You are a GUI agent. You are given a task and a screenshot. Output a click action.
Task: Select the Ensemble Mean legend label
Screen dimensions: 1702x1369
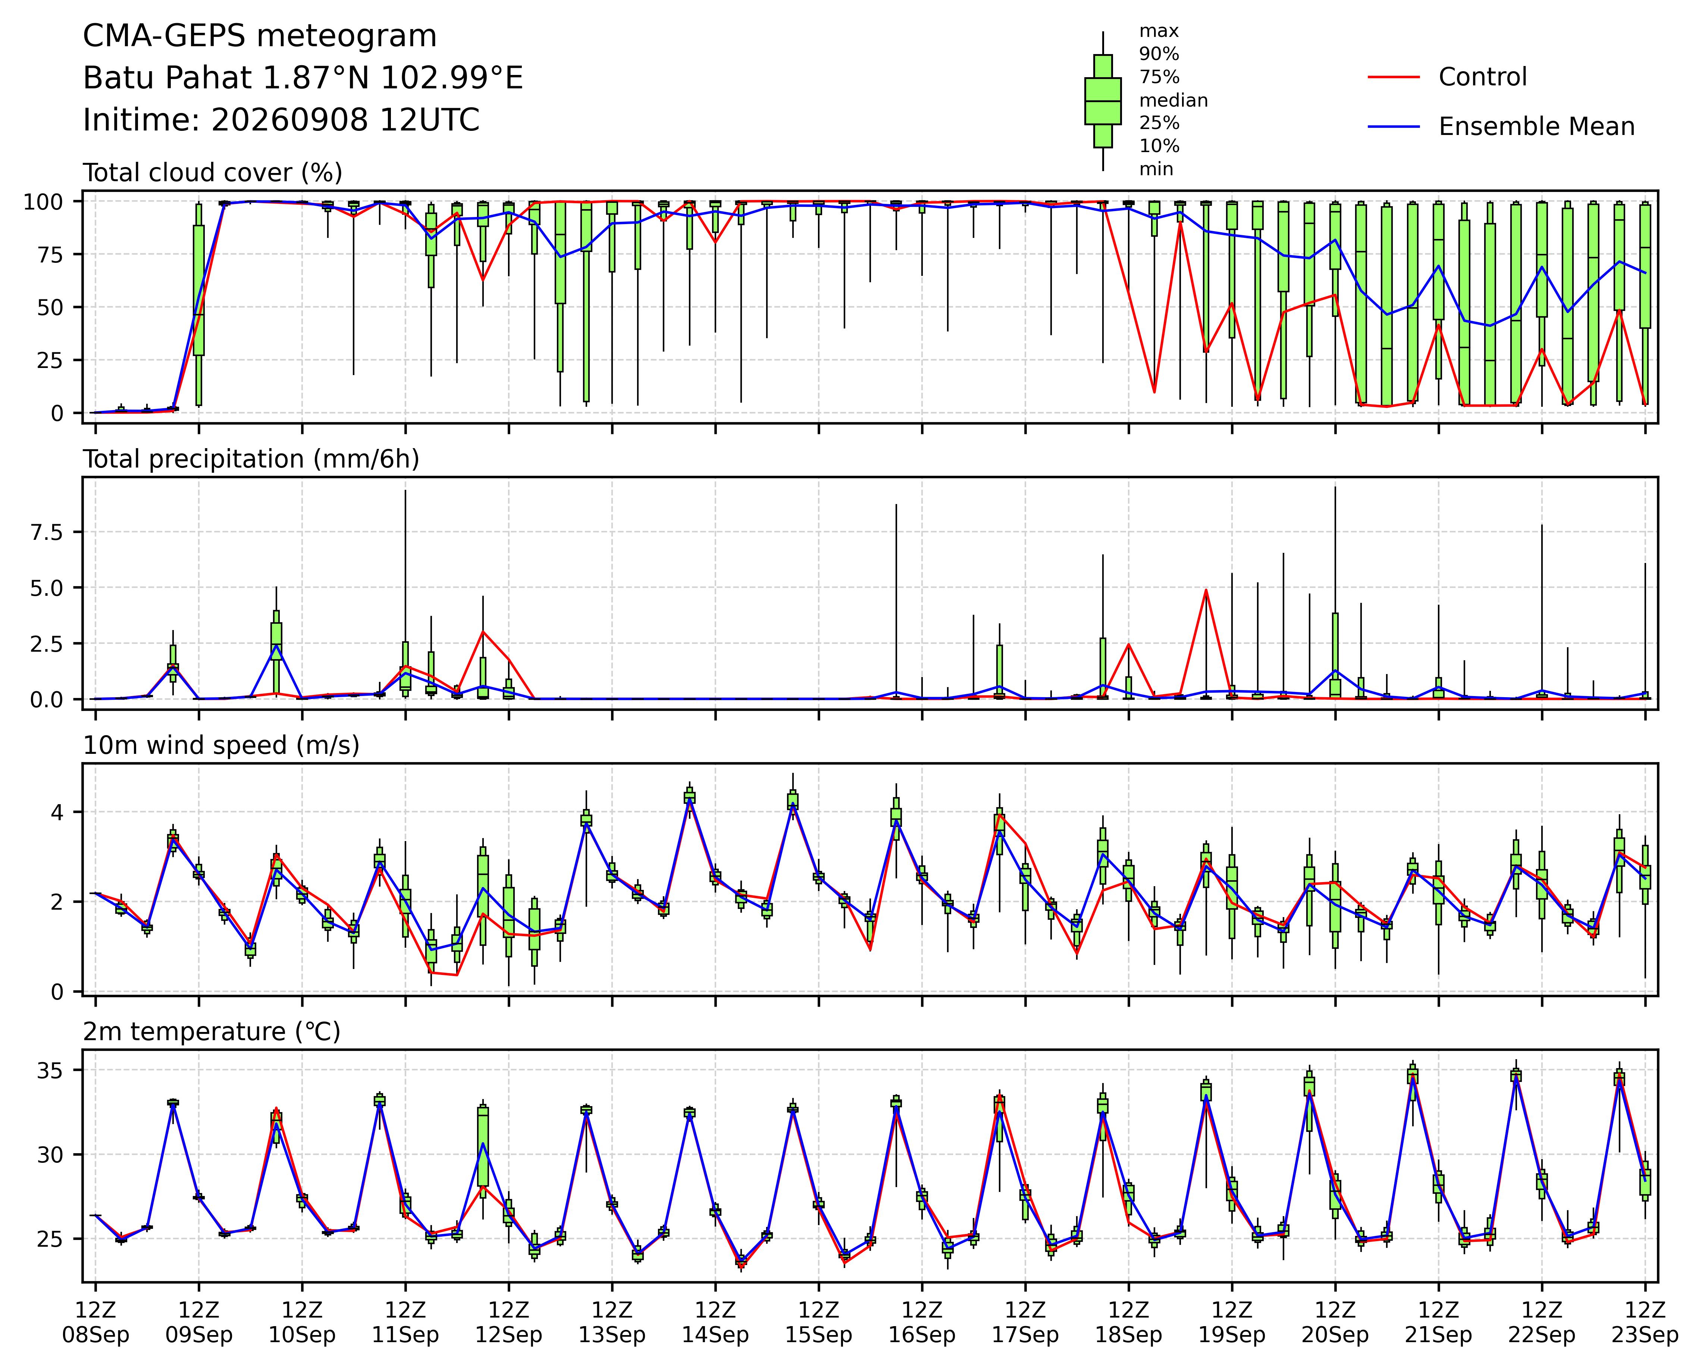[1536, 127]
